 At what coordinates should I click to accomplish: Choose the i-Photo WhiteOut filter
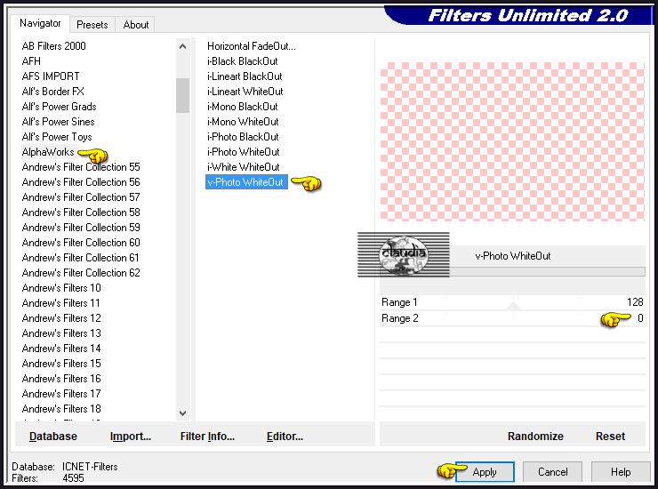pos(244,152)
